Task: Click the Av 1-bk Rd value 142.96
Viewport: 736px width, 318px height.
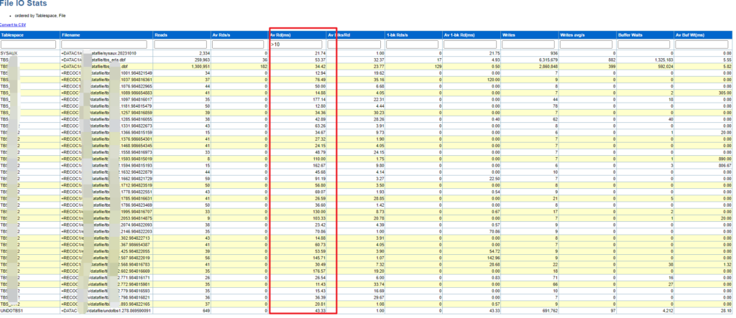Action: [493, 258]
